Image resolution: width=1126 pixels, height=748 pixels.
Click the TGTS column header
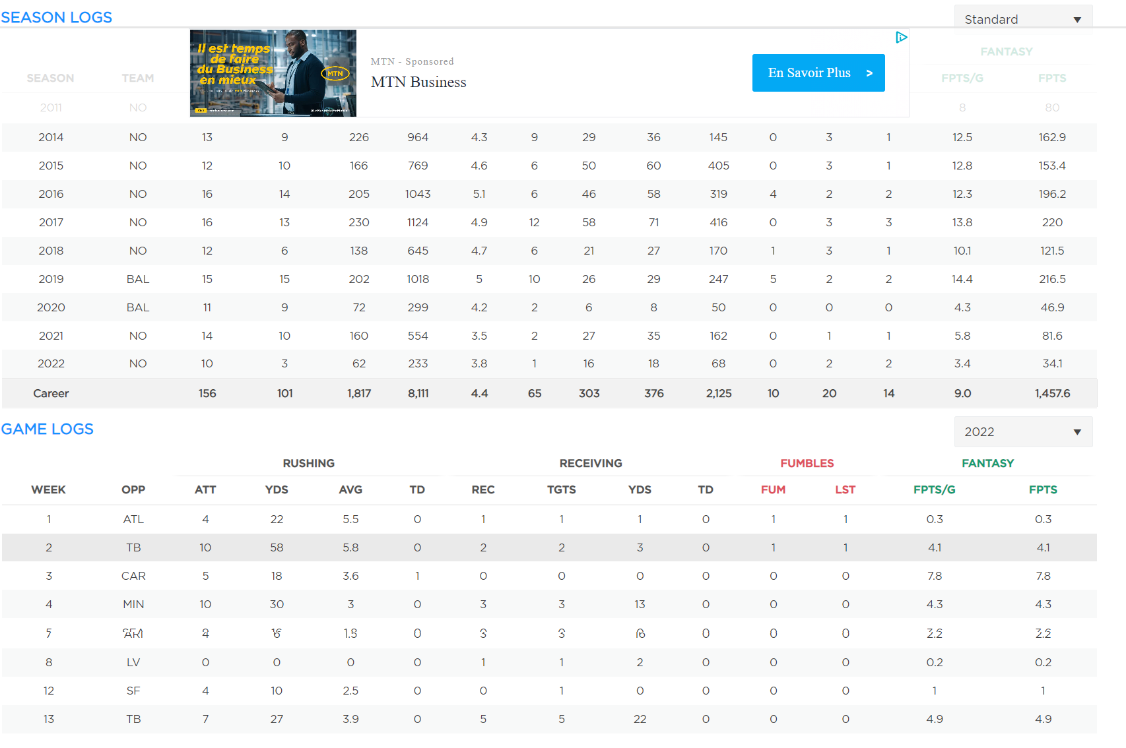coord(561,490)
